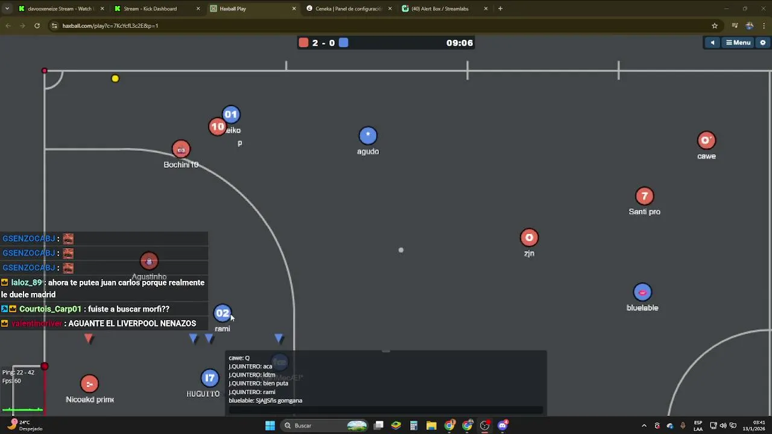Viewport: 772px width, 434px height.
Task: Click blue number 01 player disc
Action: click(231, 115)
